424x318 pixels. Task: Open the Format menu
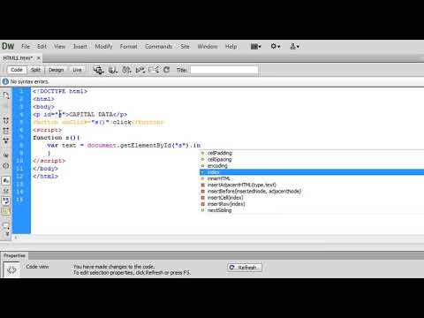(129, 47)
